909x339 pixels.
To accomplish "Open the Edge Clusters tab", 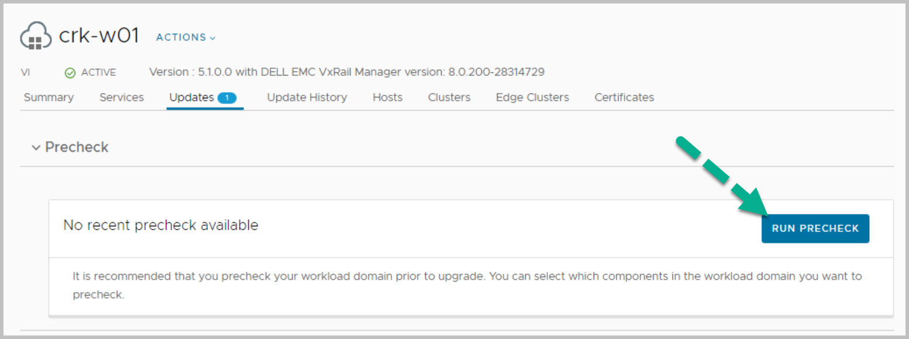I will [532, 98].
